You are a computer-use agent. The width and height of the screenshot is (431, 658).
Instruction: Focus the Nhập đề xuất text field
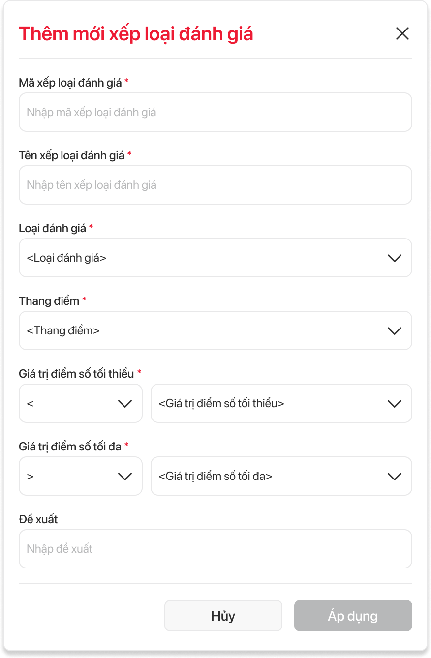tap(215, 549)
